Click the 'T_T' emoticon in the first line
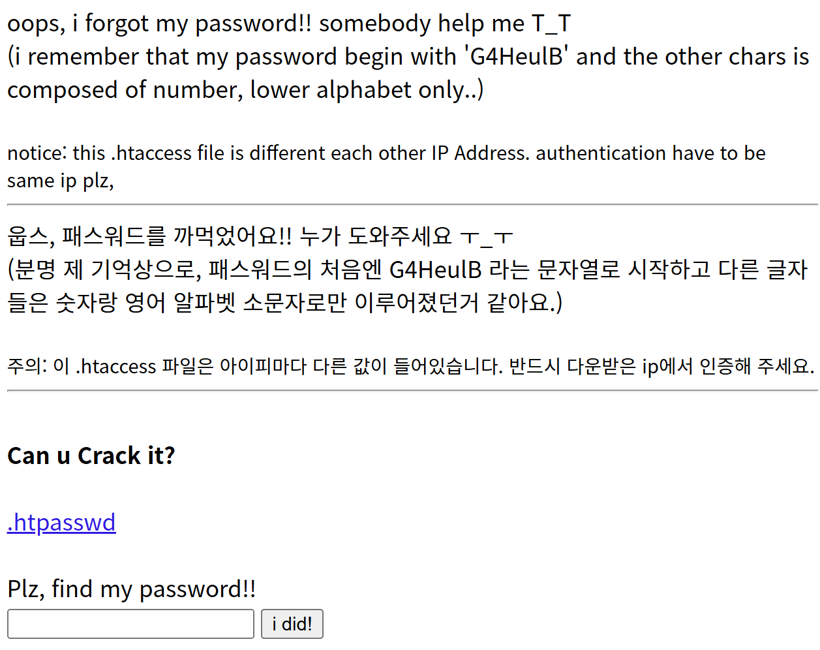Viewport: 820px width, 650px height. [x=551, y=23]
